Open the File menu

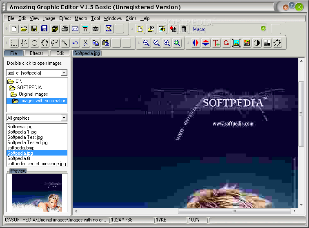[x=11, y=18]
